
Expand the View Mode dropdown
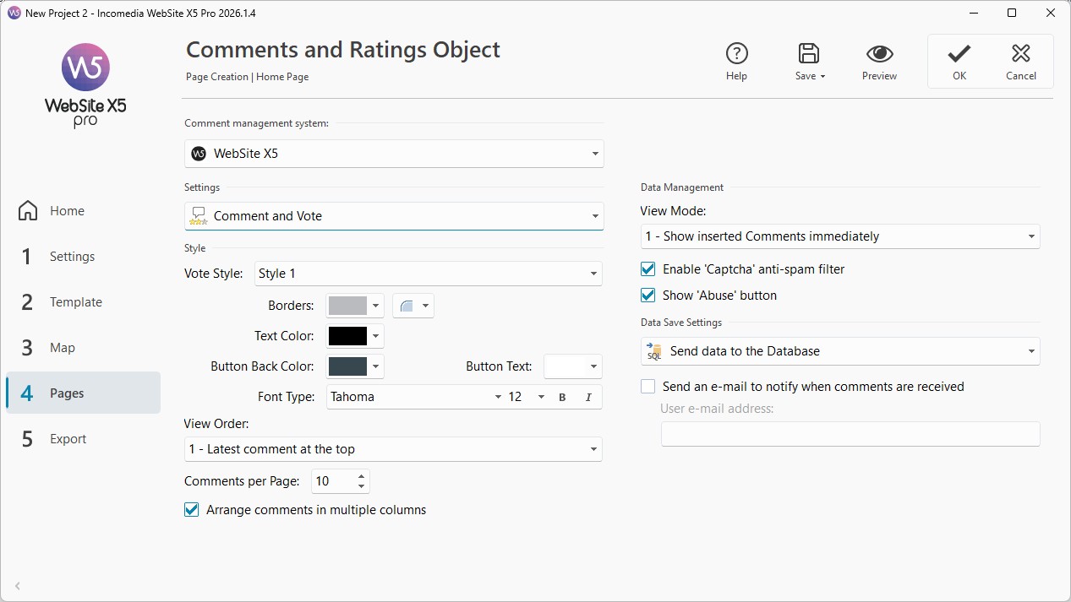pyautogui.click(x=840, y=236)
